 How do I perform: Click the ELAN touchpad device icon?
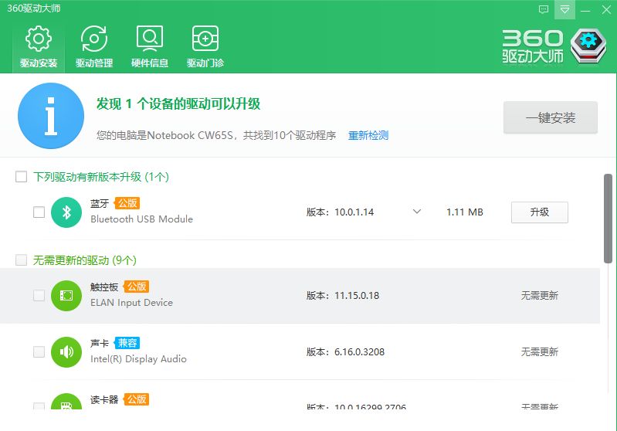pyautogui.click(x=66, y=296)
